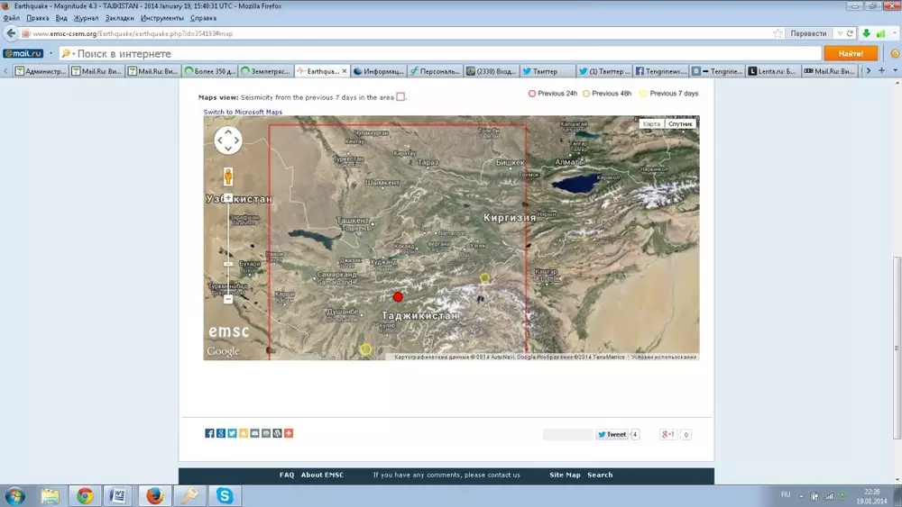The width and height of the screenshot is (902, 507).
Task: Click the map zoom slider handle
Action: (x=228, y=264)
